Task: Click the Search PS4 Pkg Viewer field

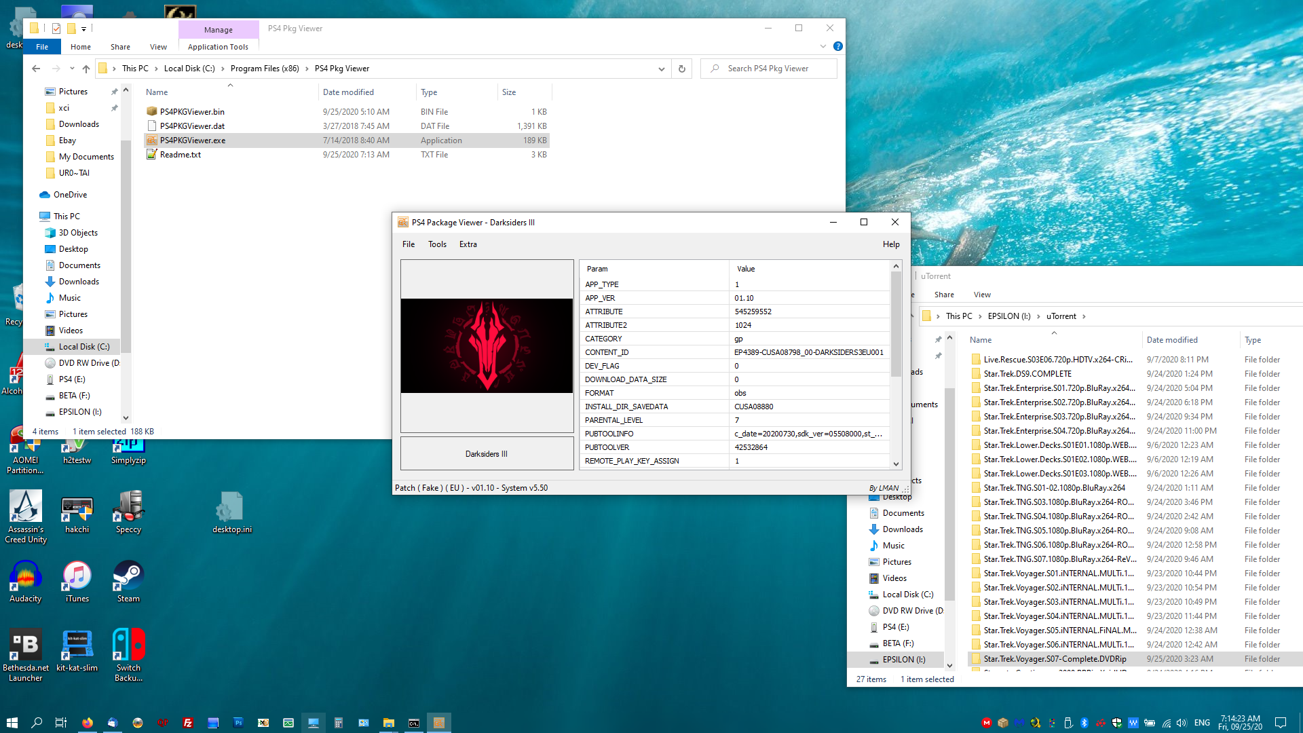Action: click(x=769, y=69)
